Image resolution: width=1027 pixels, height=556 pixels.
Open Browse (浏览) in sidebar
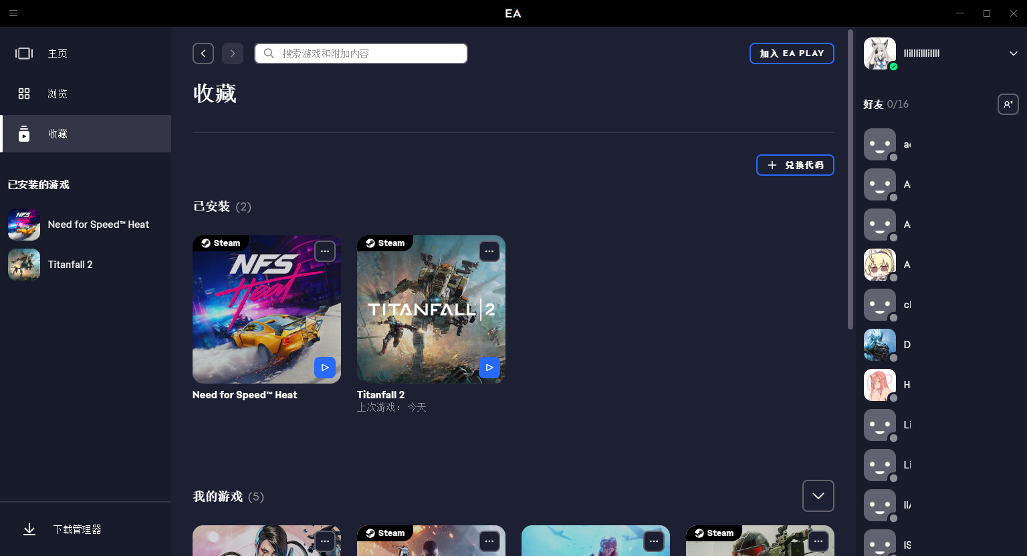[x=86, y=94]
